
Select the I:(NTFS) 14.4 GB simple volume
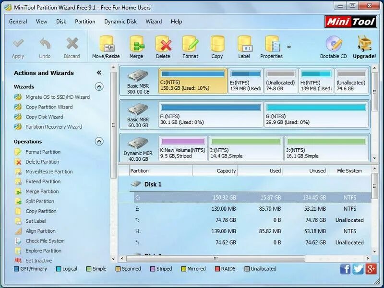(246, 148)
